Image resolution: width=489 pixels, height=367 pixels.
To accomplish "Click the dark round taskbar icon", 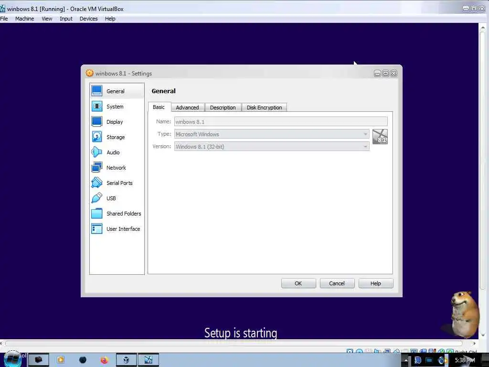I will [x=83, y=360].
